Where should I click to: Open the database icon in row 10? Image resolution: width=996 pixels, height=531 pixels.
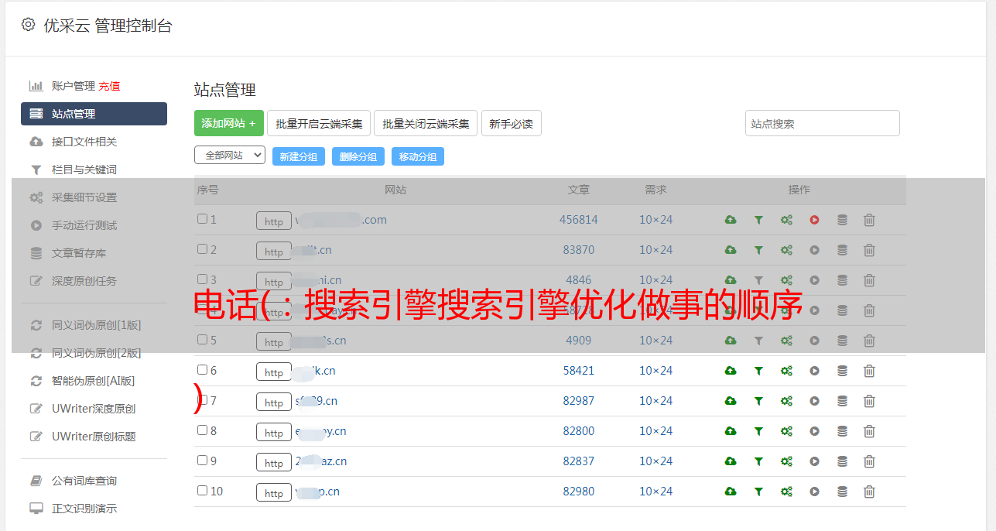click(842, 492)
